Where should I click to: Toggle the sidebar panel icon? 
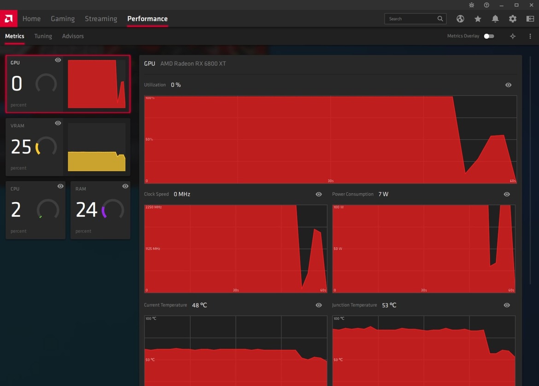pos(530,19)
